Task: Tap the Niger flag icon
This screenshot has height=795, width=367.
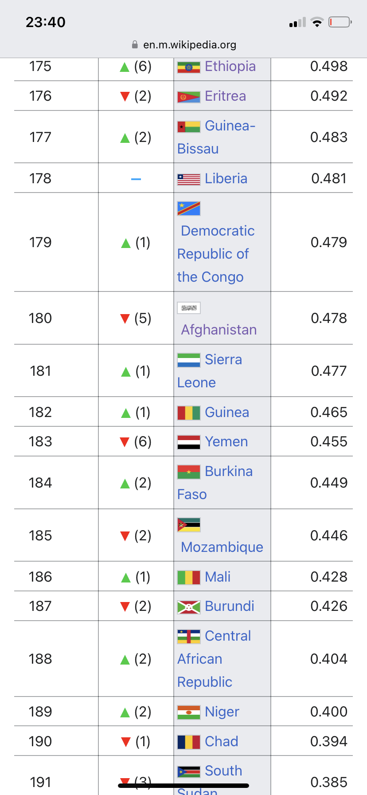Action: (x=189, y=712)
